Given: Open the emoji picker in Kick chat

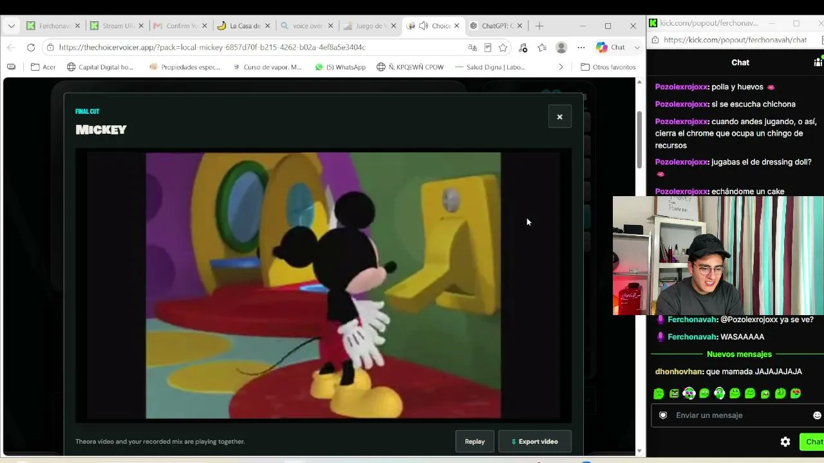Looking at the screenshot, I should [818, 415].
